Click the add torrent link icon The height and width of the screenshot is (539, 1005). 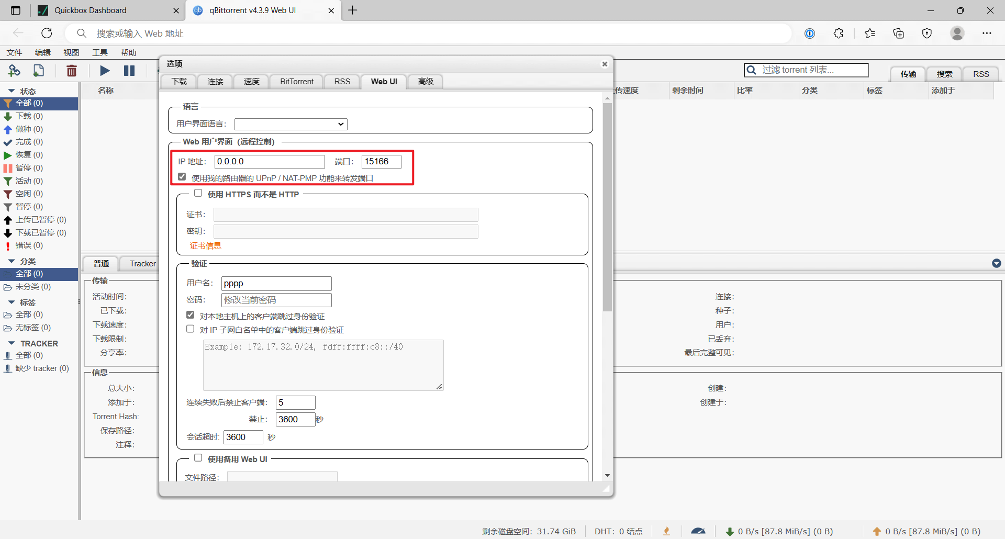tap(14, 71)
